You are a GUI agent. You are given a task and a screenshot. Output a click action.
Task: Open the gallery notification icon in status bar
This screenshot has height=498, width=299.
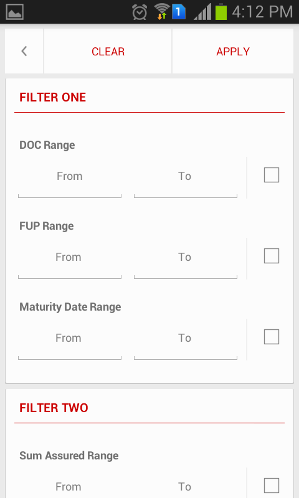pos(14,12)
